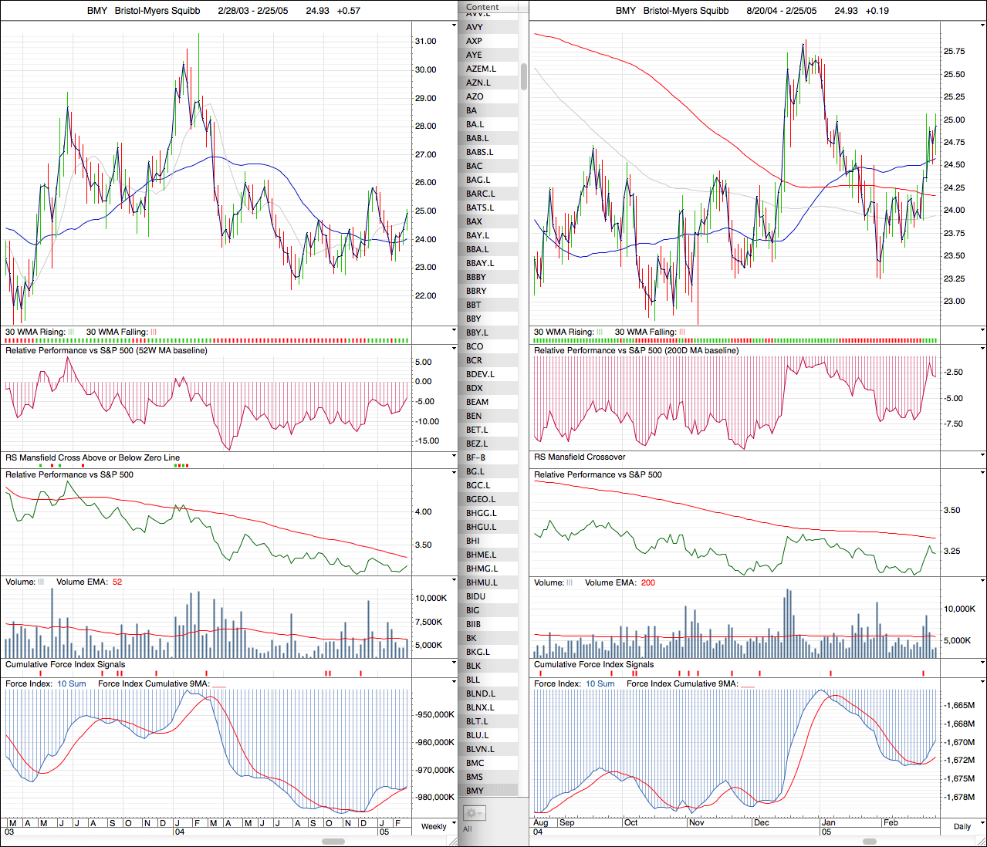This screenshot has height=847, width=987.
Task: Select ticker BCO in the list
Action: click(488, 346)
